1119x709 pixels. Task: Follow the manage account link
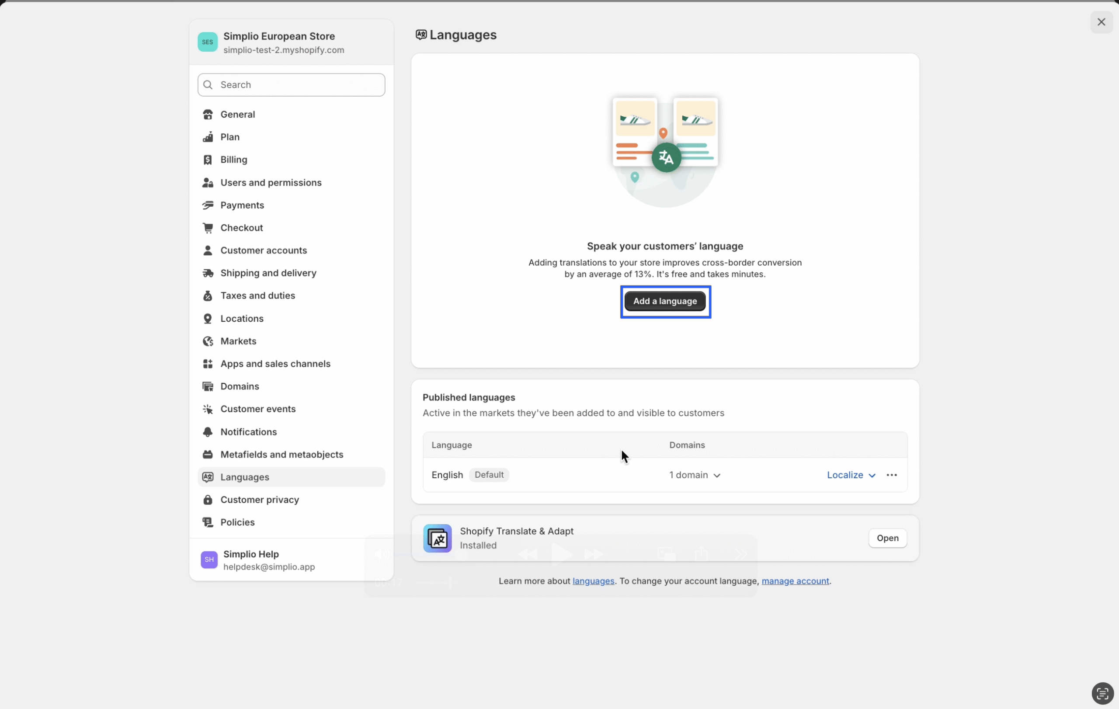click(x=795, y=581)
